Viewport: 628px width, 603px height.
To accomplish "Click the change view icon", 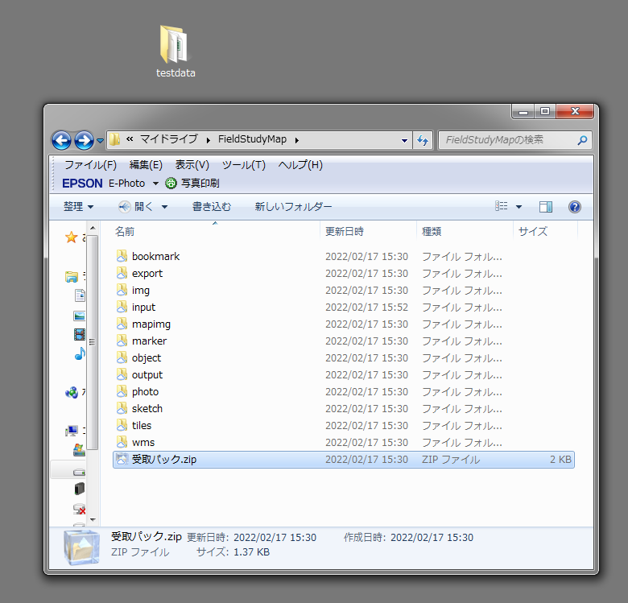I will click(502, 206).
